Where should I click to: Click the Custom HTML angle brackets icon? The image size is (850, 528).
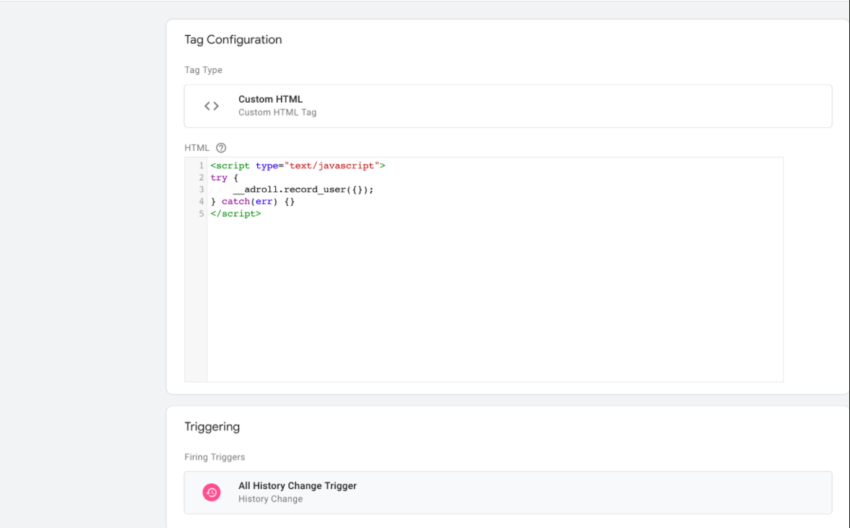(212, 106)
